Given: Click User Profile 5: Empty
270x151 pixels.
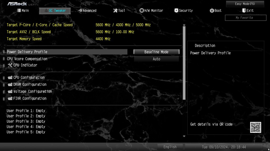Looking at the screenshot, I should (26, 132).
